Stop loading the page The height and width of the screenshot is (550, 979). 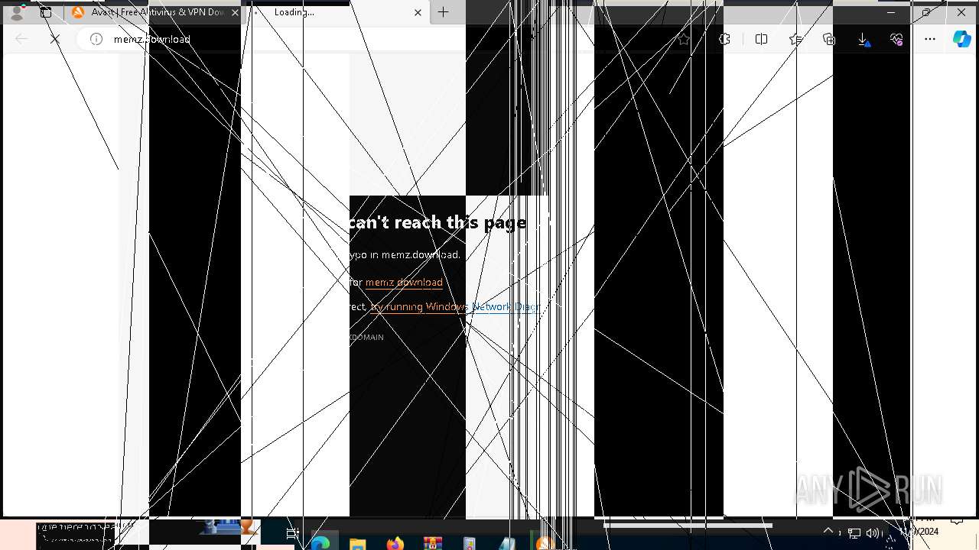coord(55,39)
